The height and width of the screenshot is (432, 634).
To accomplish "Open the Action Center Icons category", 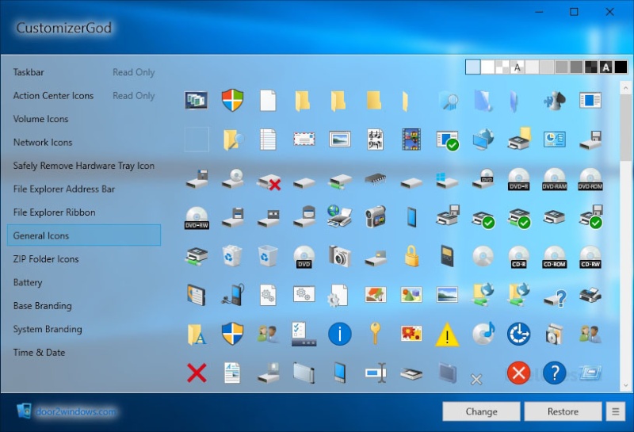I will [53, 96].
